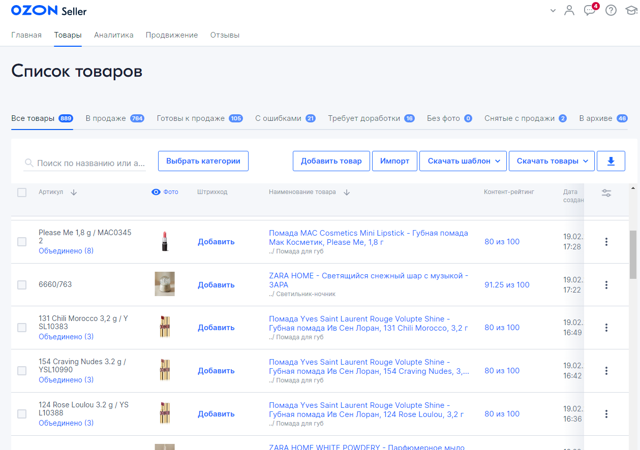640x450 pixels.
Task: Open actions menu for MAC Please Me lipstick
Action: click(606, 242)
